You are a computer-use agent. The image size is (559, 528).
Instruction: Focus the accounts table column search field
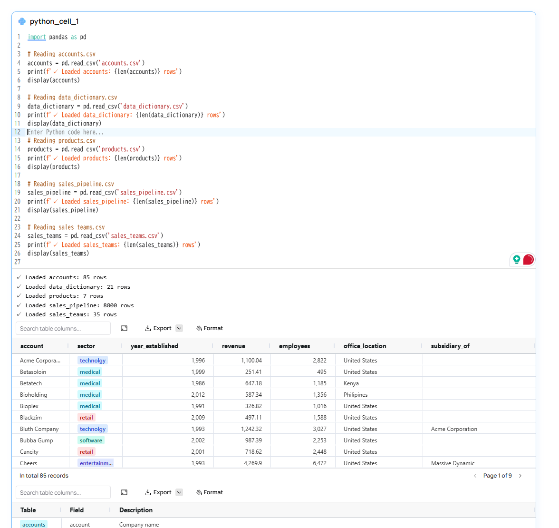(x=63, y=328)
